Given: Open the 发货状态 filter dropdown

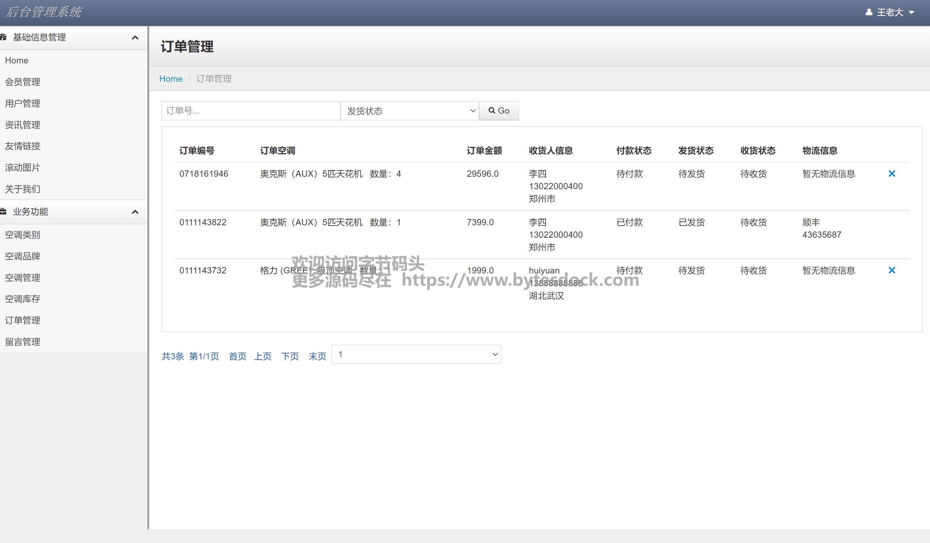Looking at the screenshot, I should 410,111.
